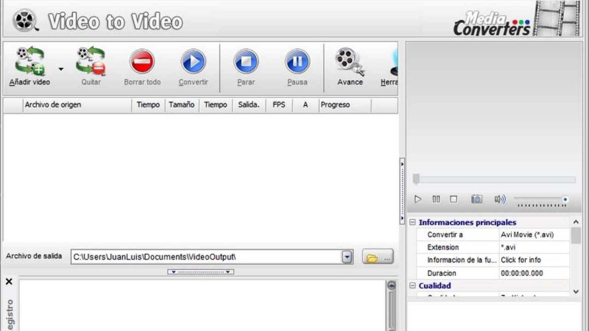
Task: Collapse the Informaciones principales section
Action: tap(412, 223)
